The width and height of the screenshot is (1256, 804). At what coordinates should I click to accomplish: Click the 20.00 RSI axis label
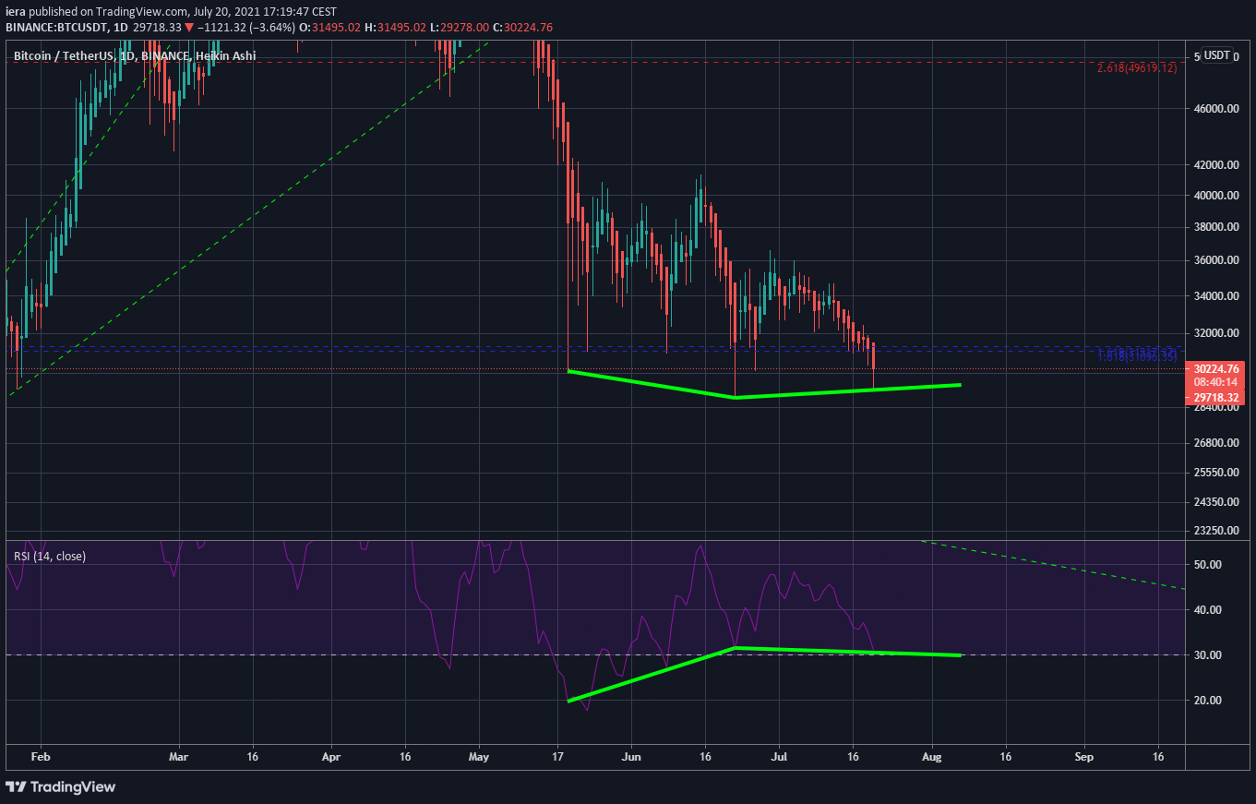pos(1209,701)
